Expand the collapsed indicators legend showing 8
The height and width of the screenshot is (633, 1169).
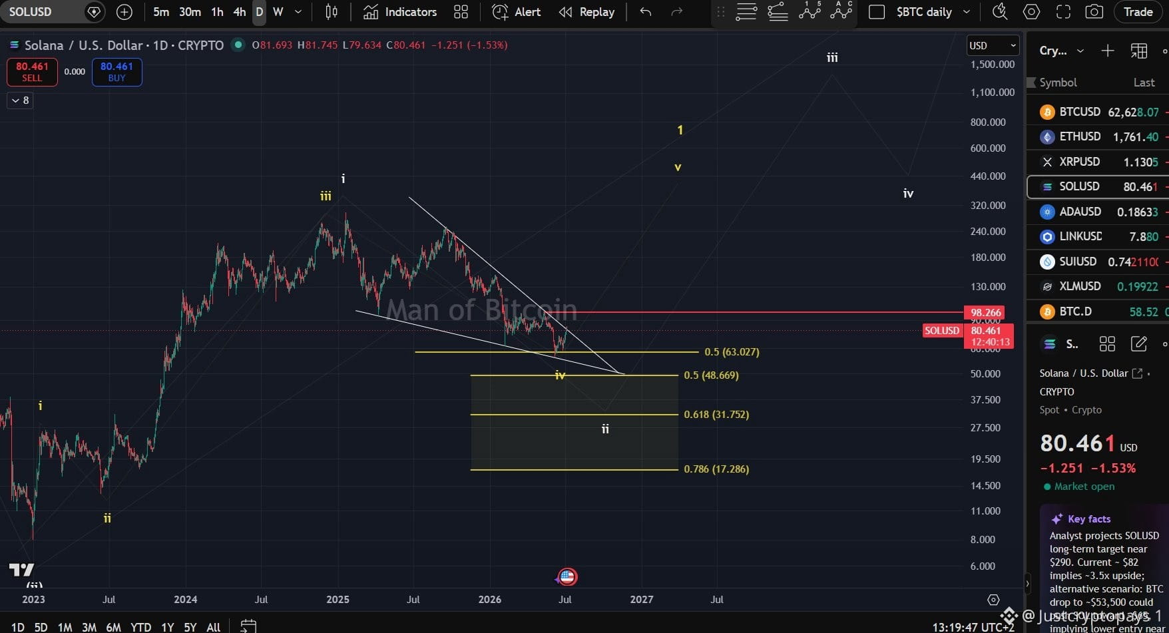pos(20,101)
